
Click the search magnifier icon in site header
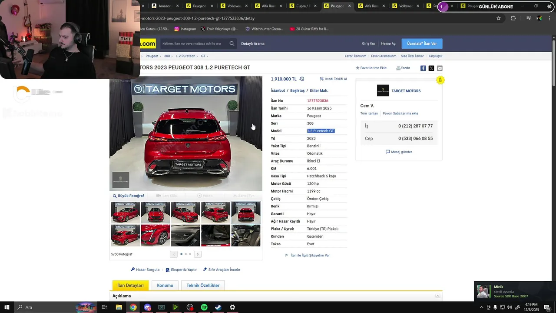coord(232,43)
